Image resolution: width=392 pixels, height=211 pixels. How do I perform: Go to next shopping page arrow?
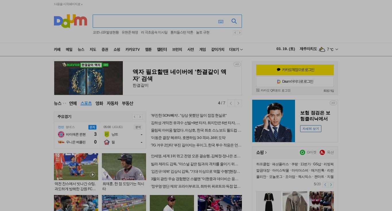pyautogui.click(x=331, y=185)
